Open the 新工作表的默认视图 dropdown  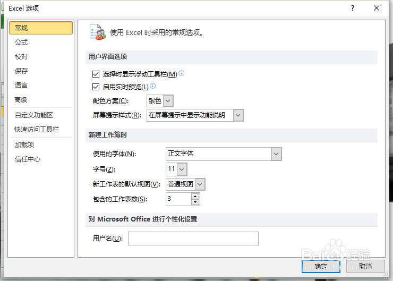(200, 184)
